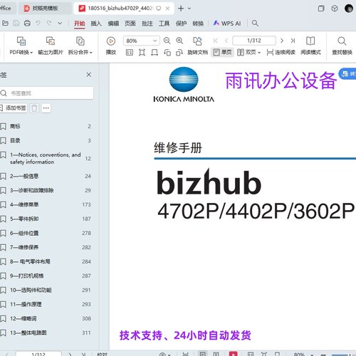The height and width of the screenshot is (356, 356).
Task: Go to previous page arrow in ribbon
Action: 226,41
